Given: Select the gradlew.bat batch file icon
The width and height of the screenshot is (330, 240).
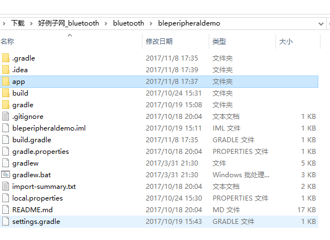Looking at the screenshot, I should (x=6, y=174).
